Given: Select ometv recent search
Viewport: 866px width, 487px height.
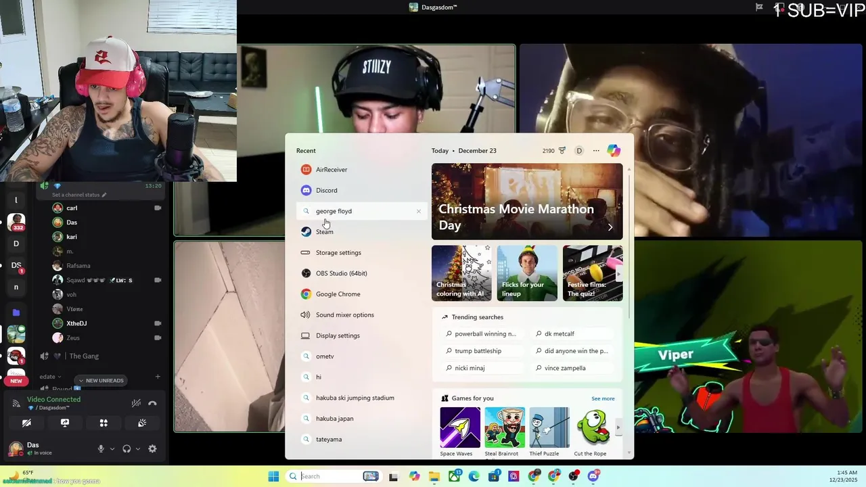Looking at the screenshot, I should click(362, 356).
